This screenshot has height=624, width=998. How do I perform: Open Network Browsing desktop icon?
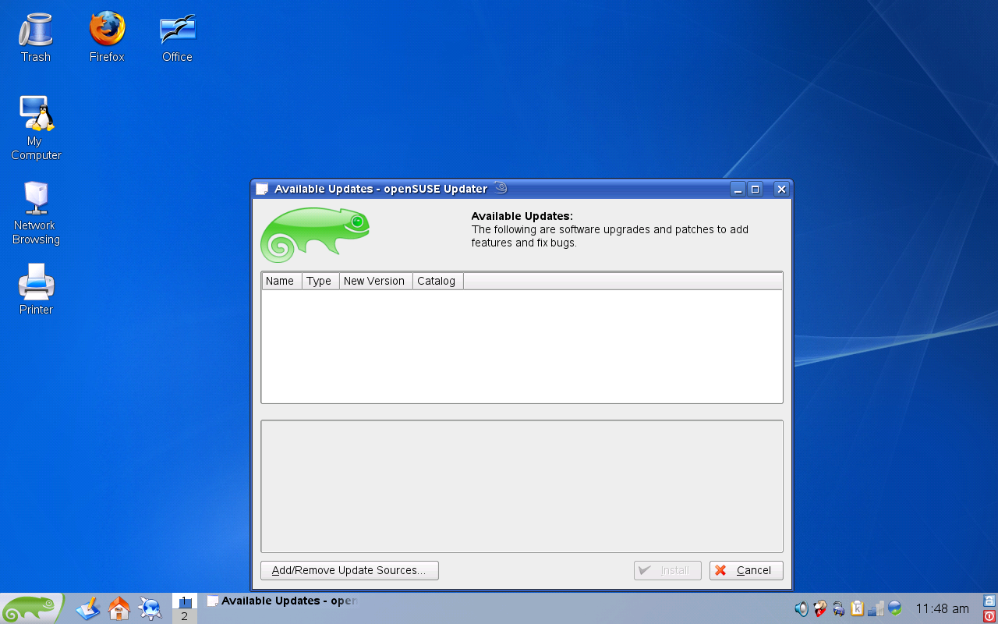click(36, 213)
